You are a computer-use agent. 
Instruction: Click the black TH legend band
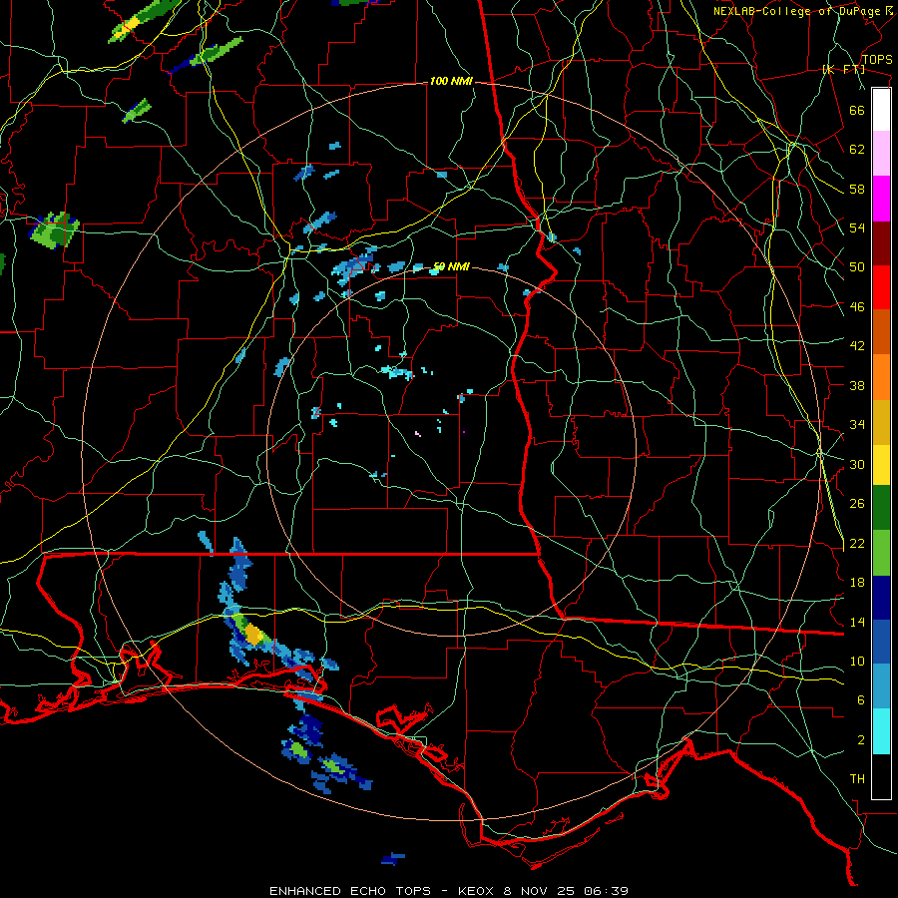[x=881, y=776]
